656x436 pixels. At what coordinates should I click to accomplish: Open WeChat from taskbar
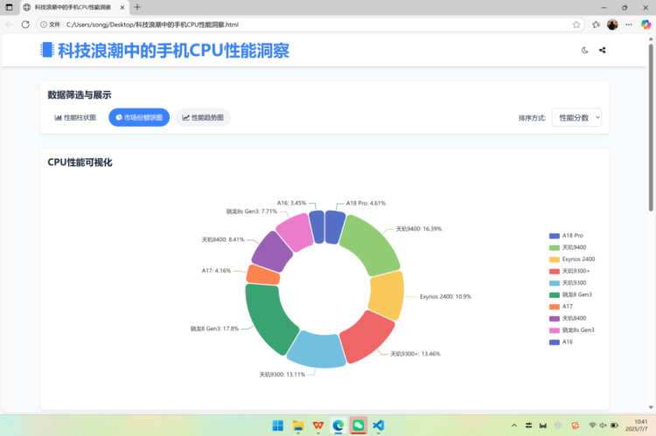coord(358,426)
